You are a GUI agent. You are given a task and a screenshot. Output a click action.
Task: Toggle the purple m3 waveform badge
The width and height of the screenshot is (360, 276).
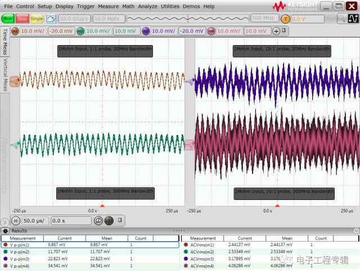[x=146, y=31]
